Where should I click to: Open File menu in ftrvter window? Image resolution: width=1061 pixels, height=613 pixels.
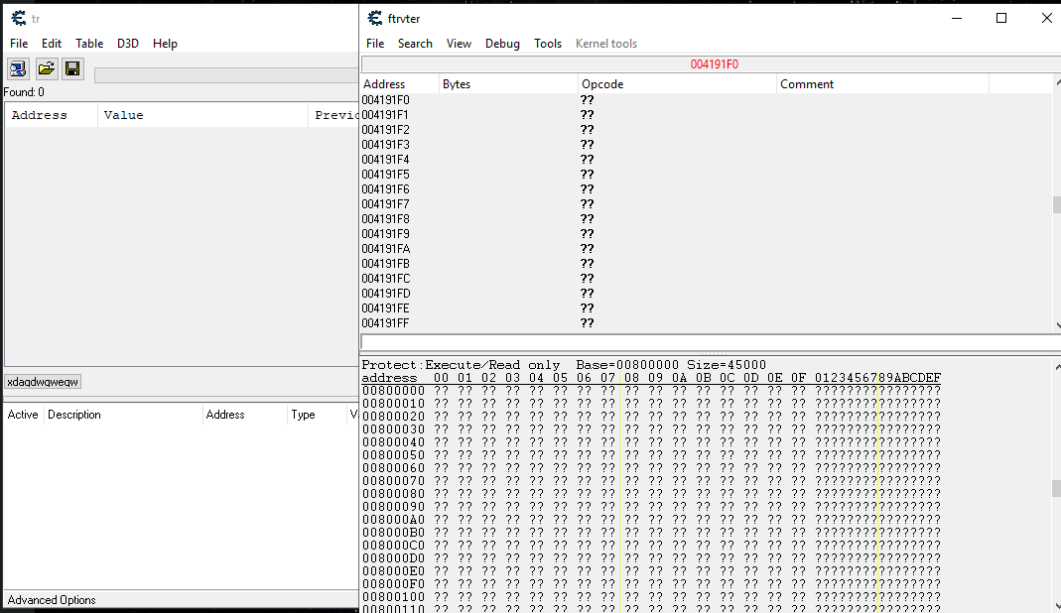(x=375, y=44)
